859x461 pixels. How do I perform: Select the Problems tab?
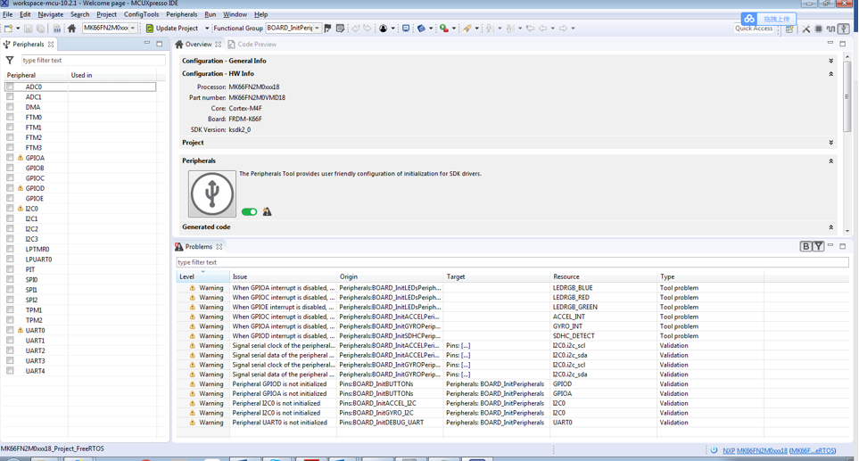pyautogui.click(x=198, y=247)
